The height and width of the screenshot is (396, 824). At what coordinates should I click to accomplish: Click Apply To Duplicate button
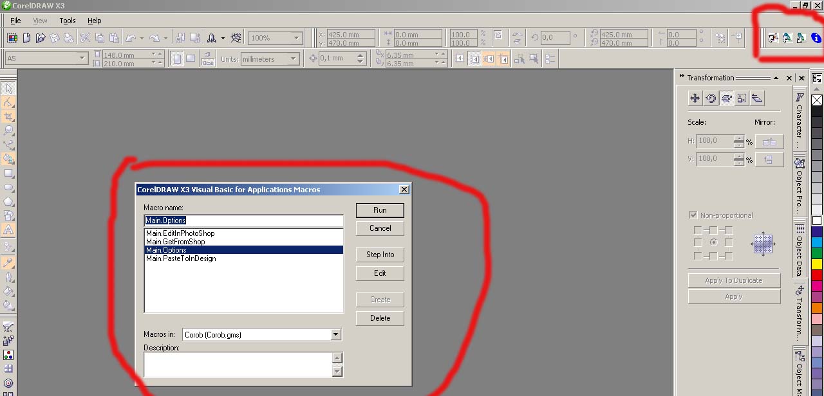coord(734,280)
